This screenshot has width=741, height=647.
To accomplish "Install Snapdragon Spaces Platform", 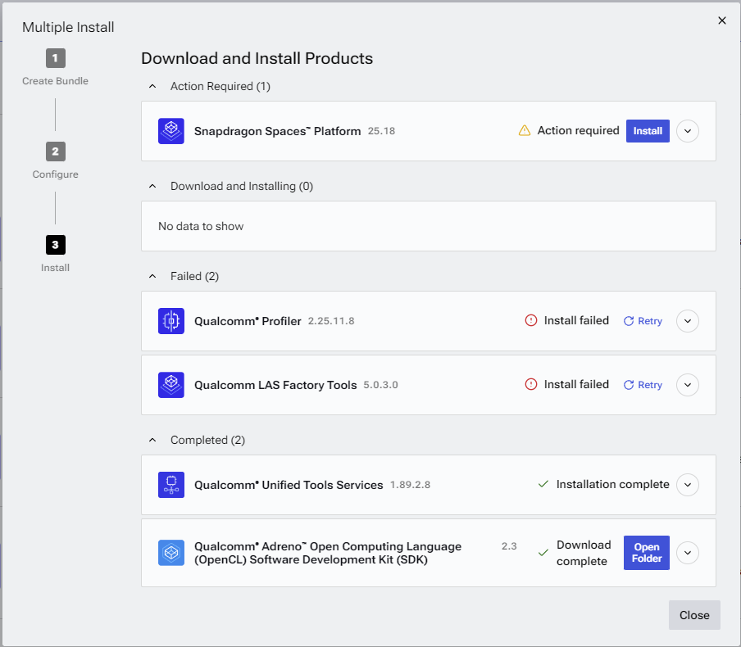I will [648, 131].
